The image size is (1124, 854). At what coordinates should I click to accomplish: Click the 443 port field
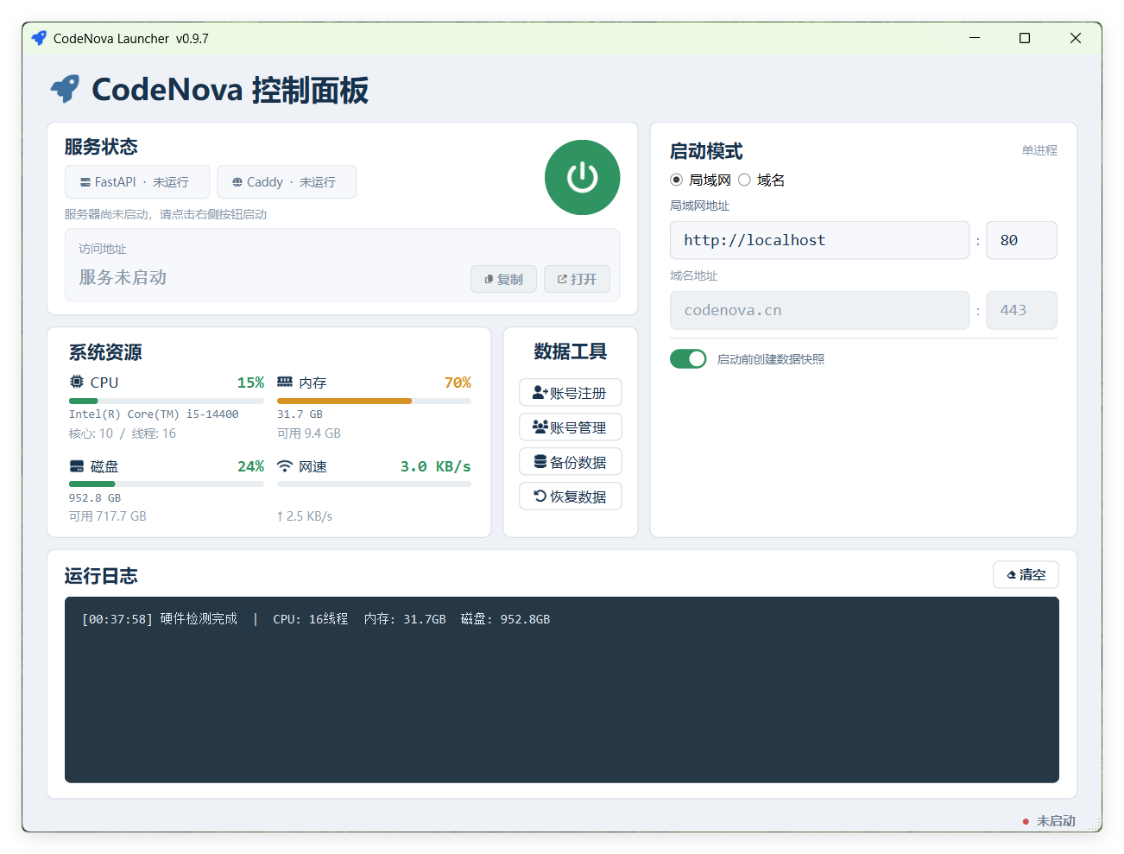pos(1021,310)
